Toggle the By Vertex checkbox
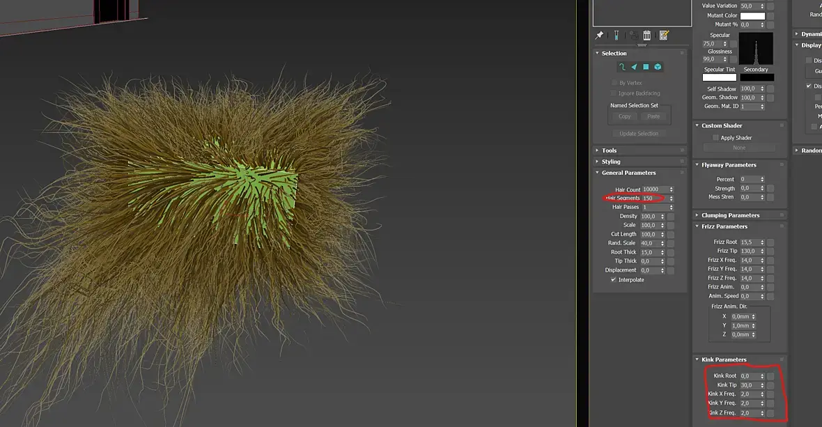Viewport: 822px width, 427px height. click(x=614, y=83)
